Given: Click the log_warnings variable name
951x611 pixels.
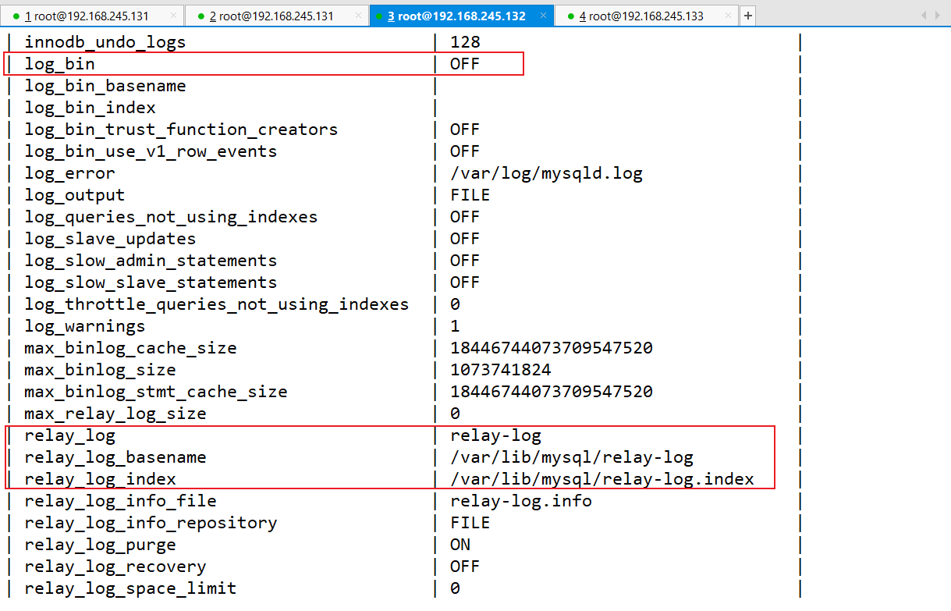Looking at the screenshot, I should point(84,326).
